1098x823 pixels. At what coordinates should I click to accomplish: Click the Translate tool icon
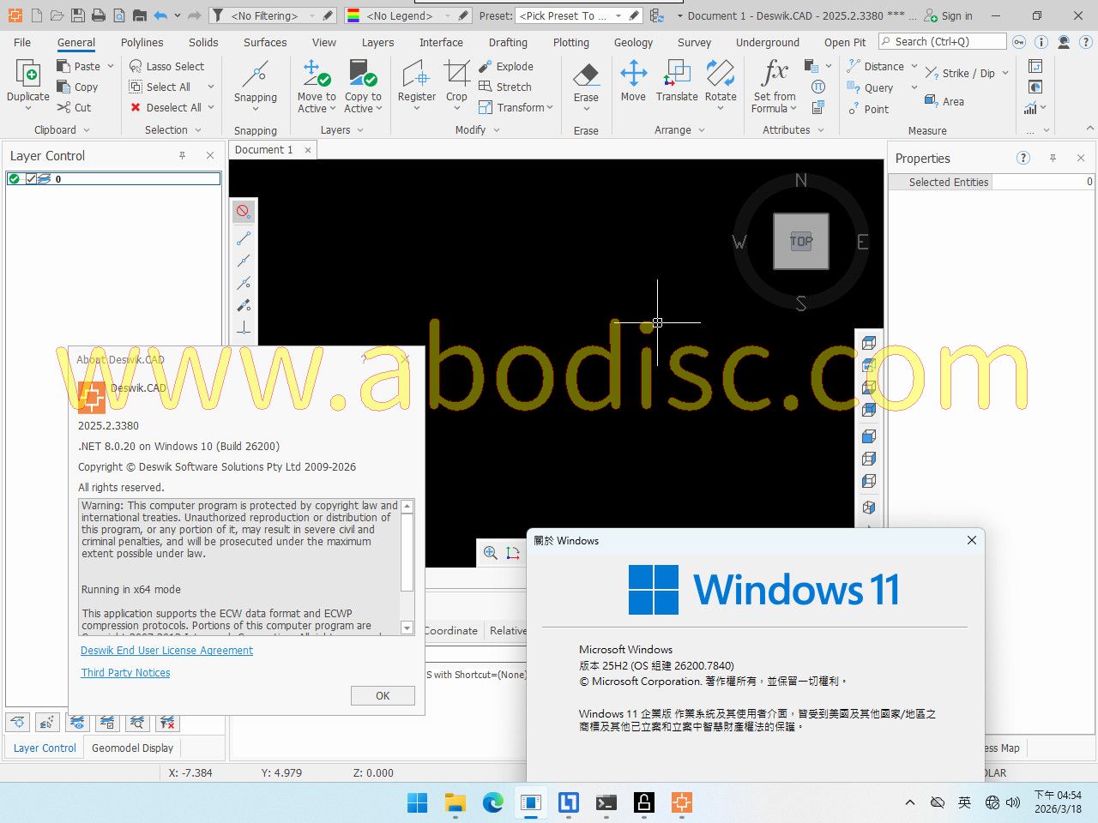pos(677,81)
